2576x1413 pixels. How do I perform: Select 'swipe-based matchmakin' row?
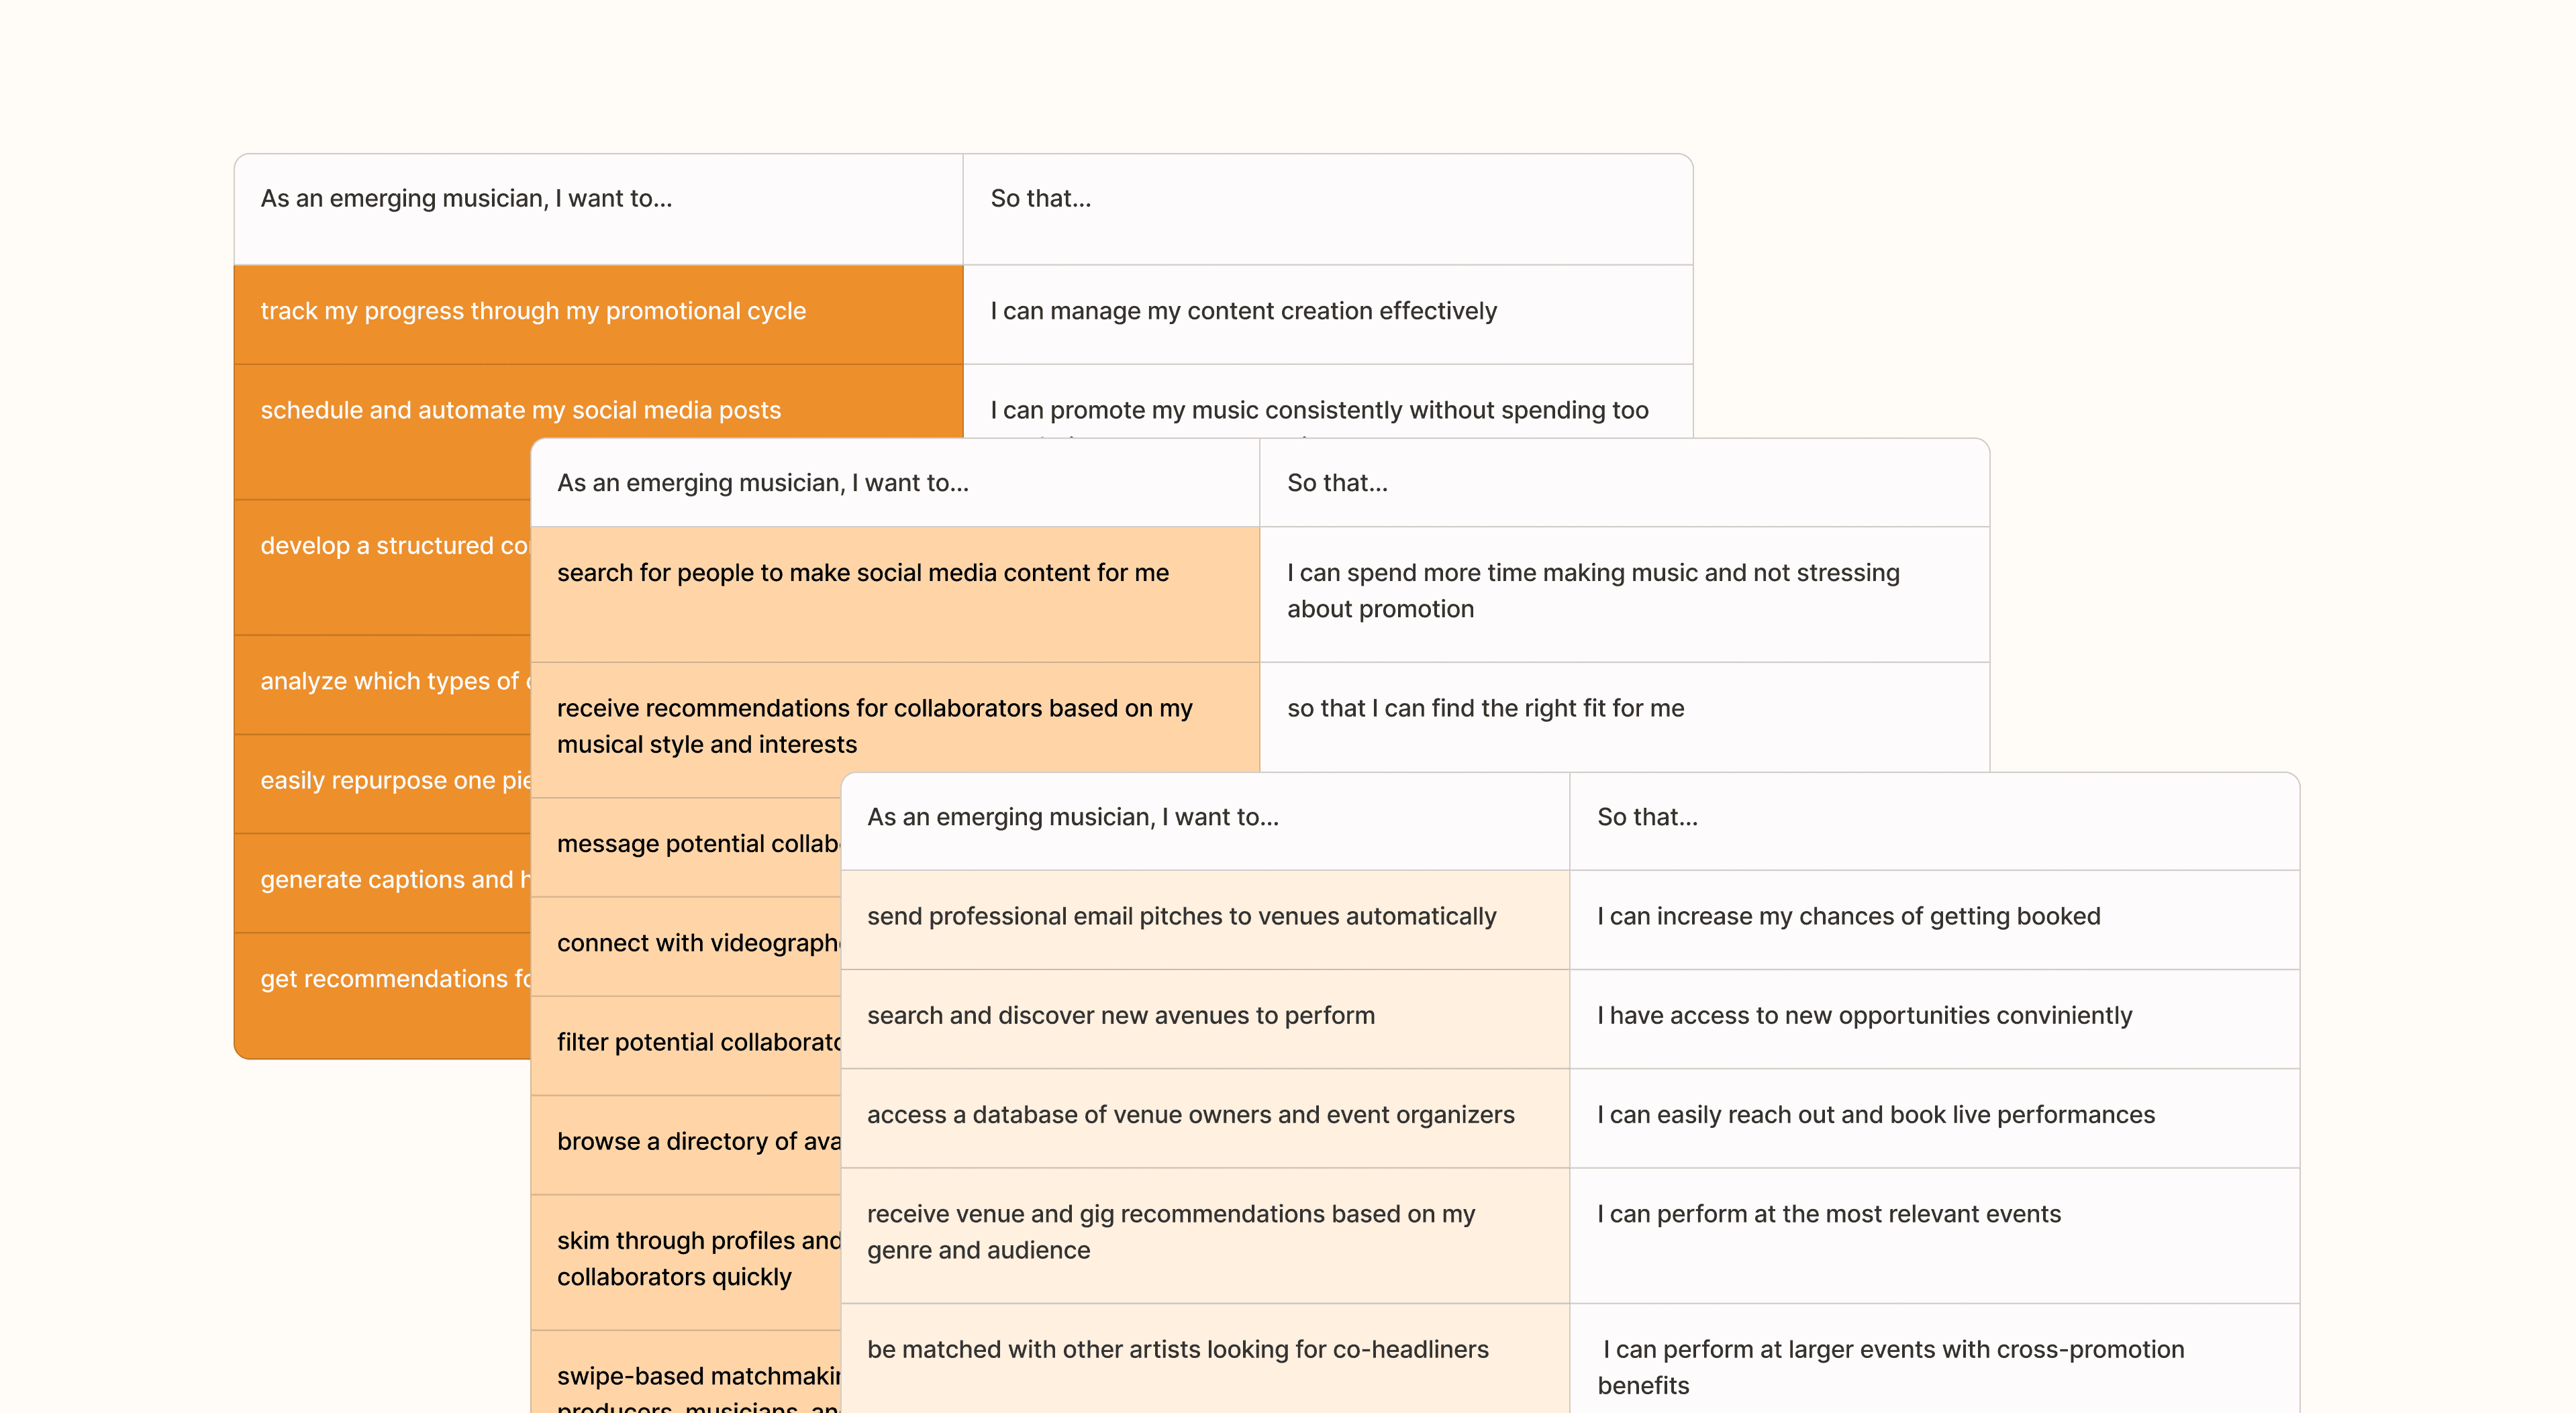(x=686, y=1372)
